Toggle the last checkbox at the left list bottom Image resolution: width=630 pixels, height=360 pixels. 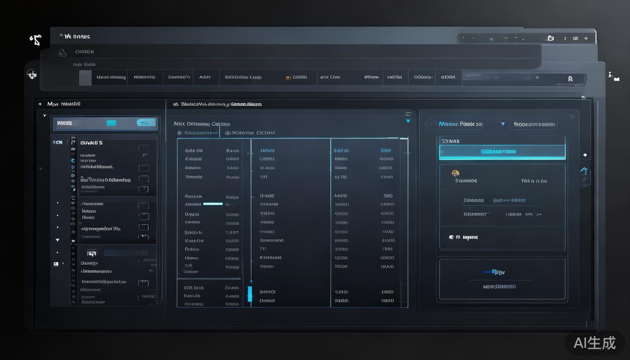[143, 283]
